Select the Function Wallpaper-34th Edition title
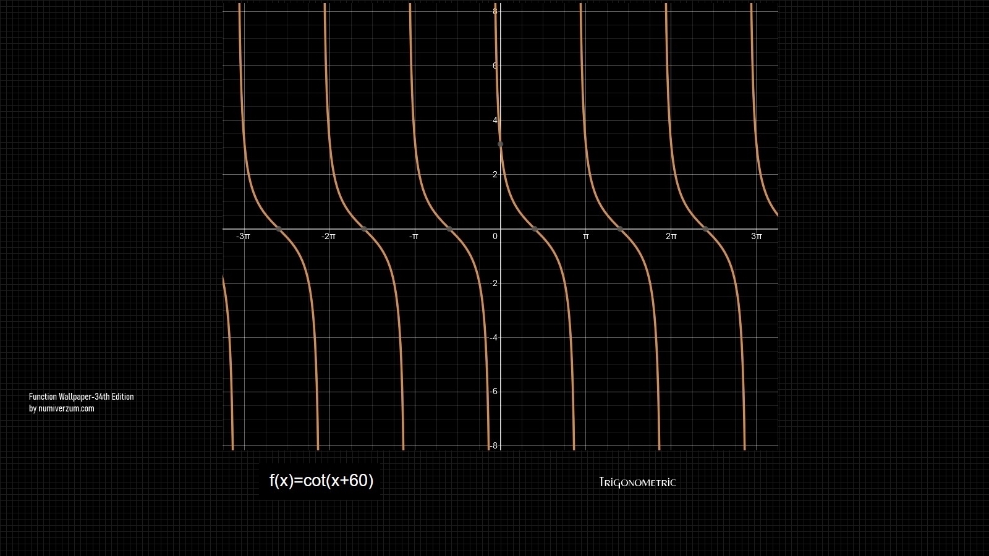 point(81,397)
